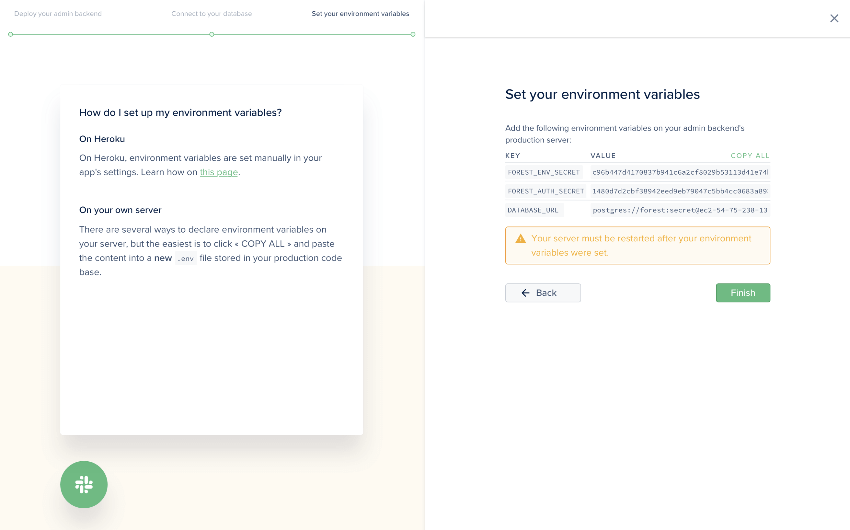850x530 pixels.
Task: Go to Connect to your database step
Action: click(x=211, y=14)
